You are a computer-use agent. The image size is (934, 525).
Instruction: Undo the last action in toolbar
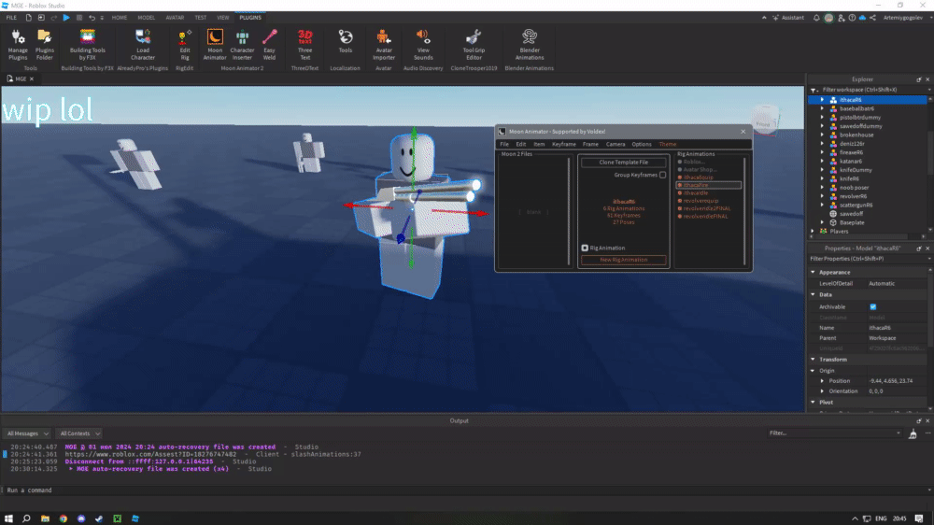92,18
